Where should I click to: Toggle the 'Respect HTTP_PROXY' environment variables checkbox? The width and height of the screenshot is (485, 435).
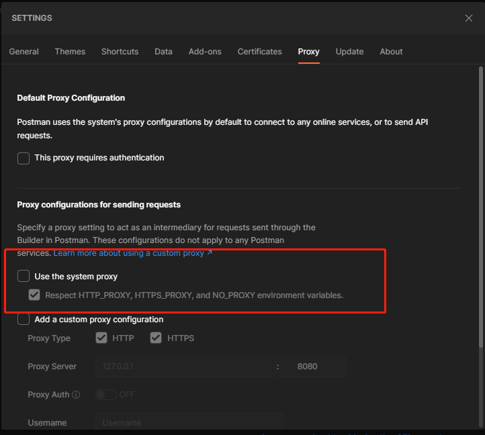[x=34, y=295]
